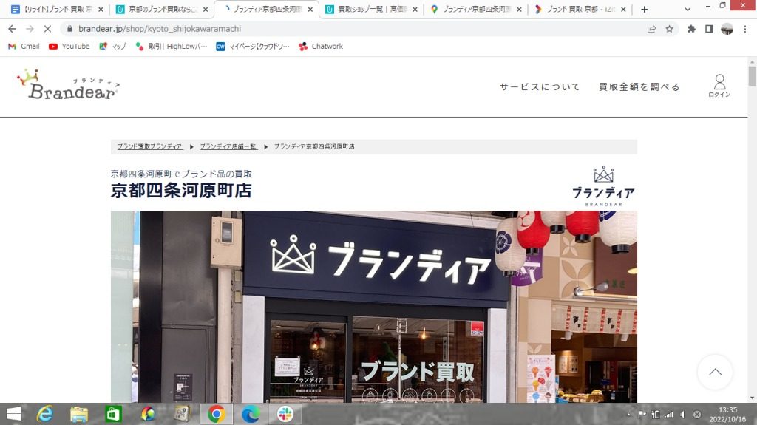This screenshot has width=757, height=425.
Task: Expand the tab search dropdown arrow
Action: 688,9
